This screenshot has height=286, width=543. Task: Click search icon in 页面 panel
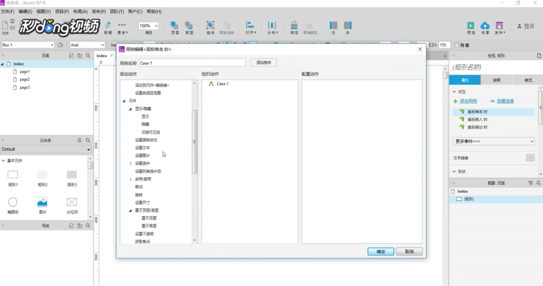pos(88,55)
